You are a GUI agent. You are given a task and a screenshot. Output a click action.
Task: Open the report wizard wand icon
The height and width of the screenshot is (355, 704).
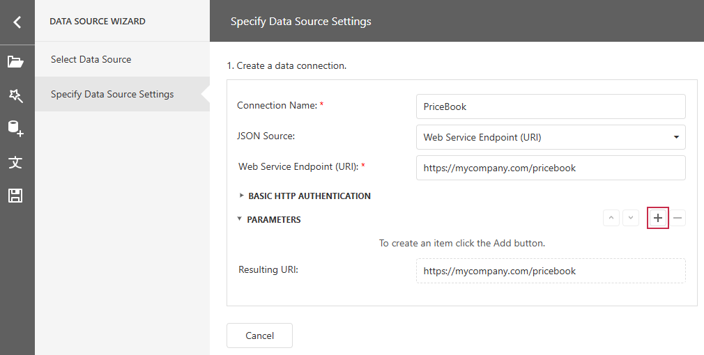tap(16, 95)
